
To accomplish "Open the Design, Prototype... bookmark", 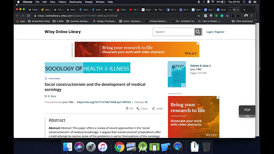I will click(104, 21).
